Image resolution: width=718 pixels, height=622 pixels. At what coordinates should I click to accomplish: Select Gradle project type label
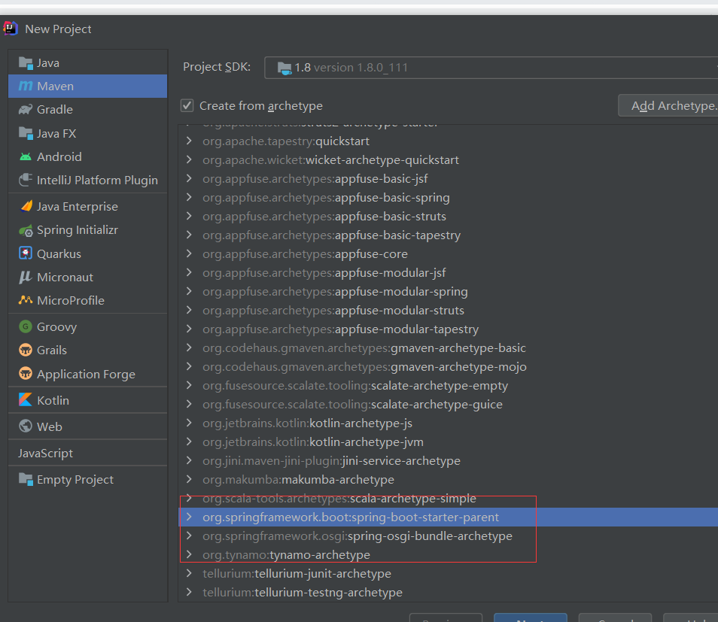55,109
